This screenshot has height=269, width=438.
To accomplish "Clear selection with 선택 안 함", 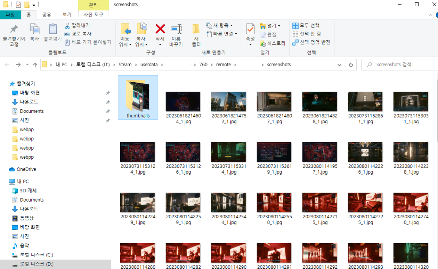I will [307, 34].
